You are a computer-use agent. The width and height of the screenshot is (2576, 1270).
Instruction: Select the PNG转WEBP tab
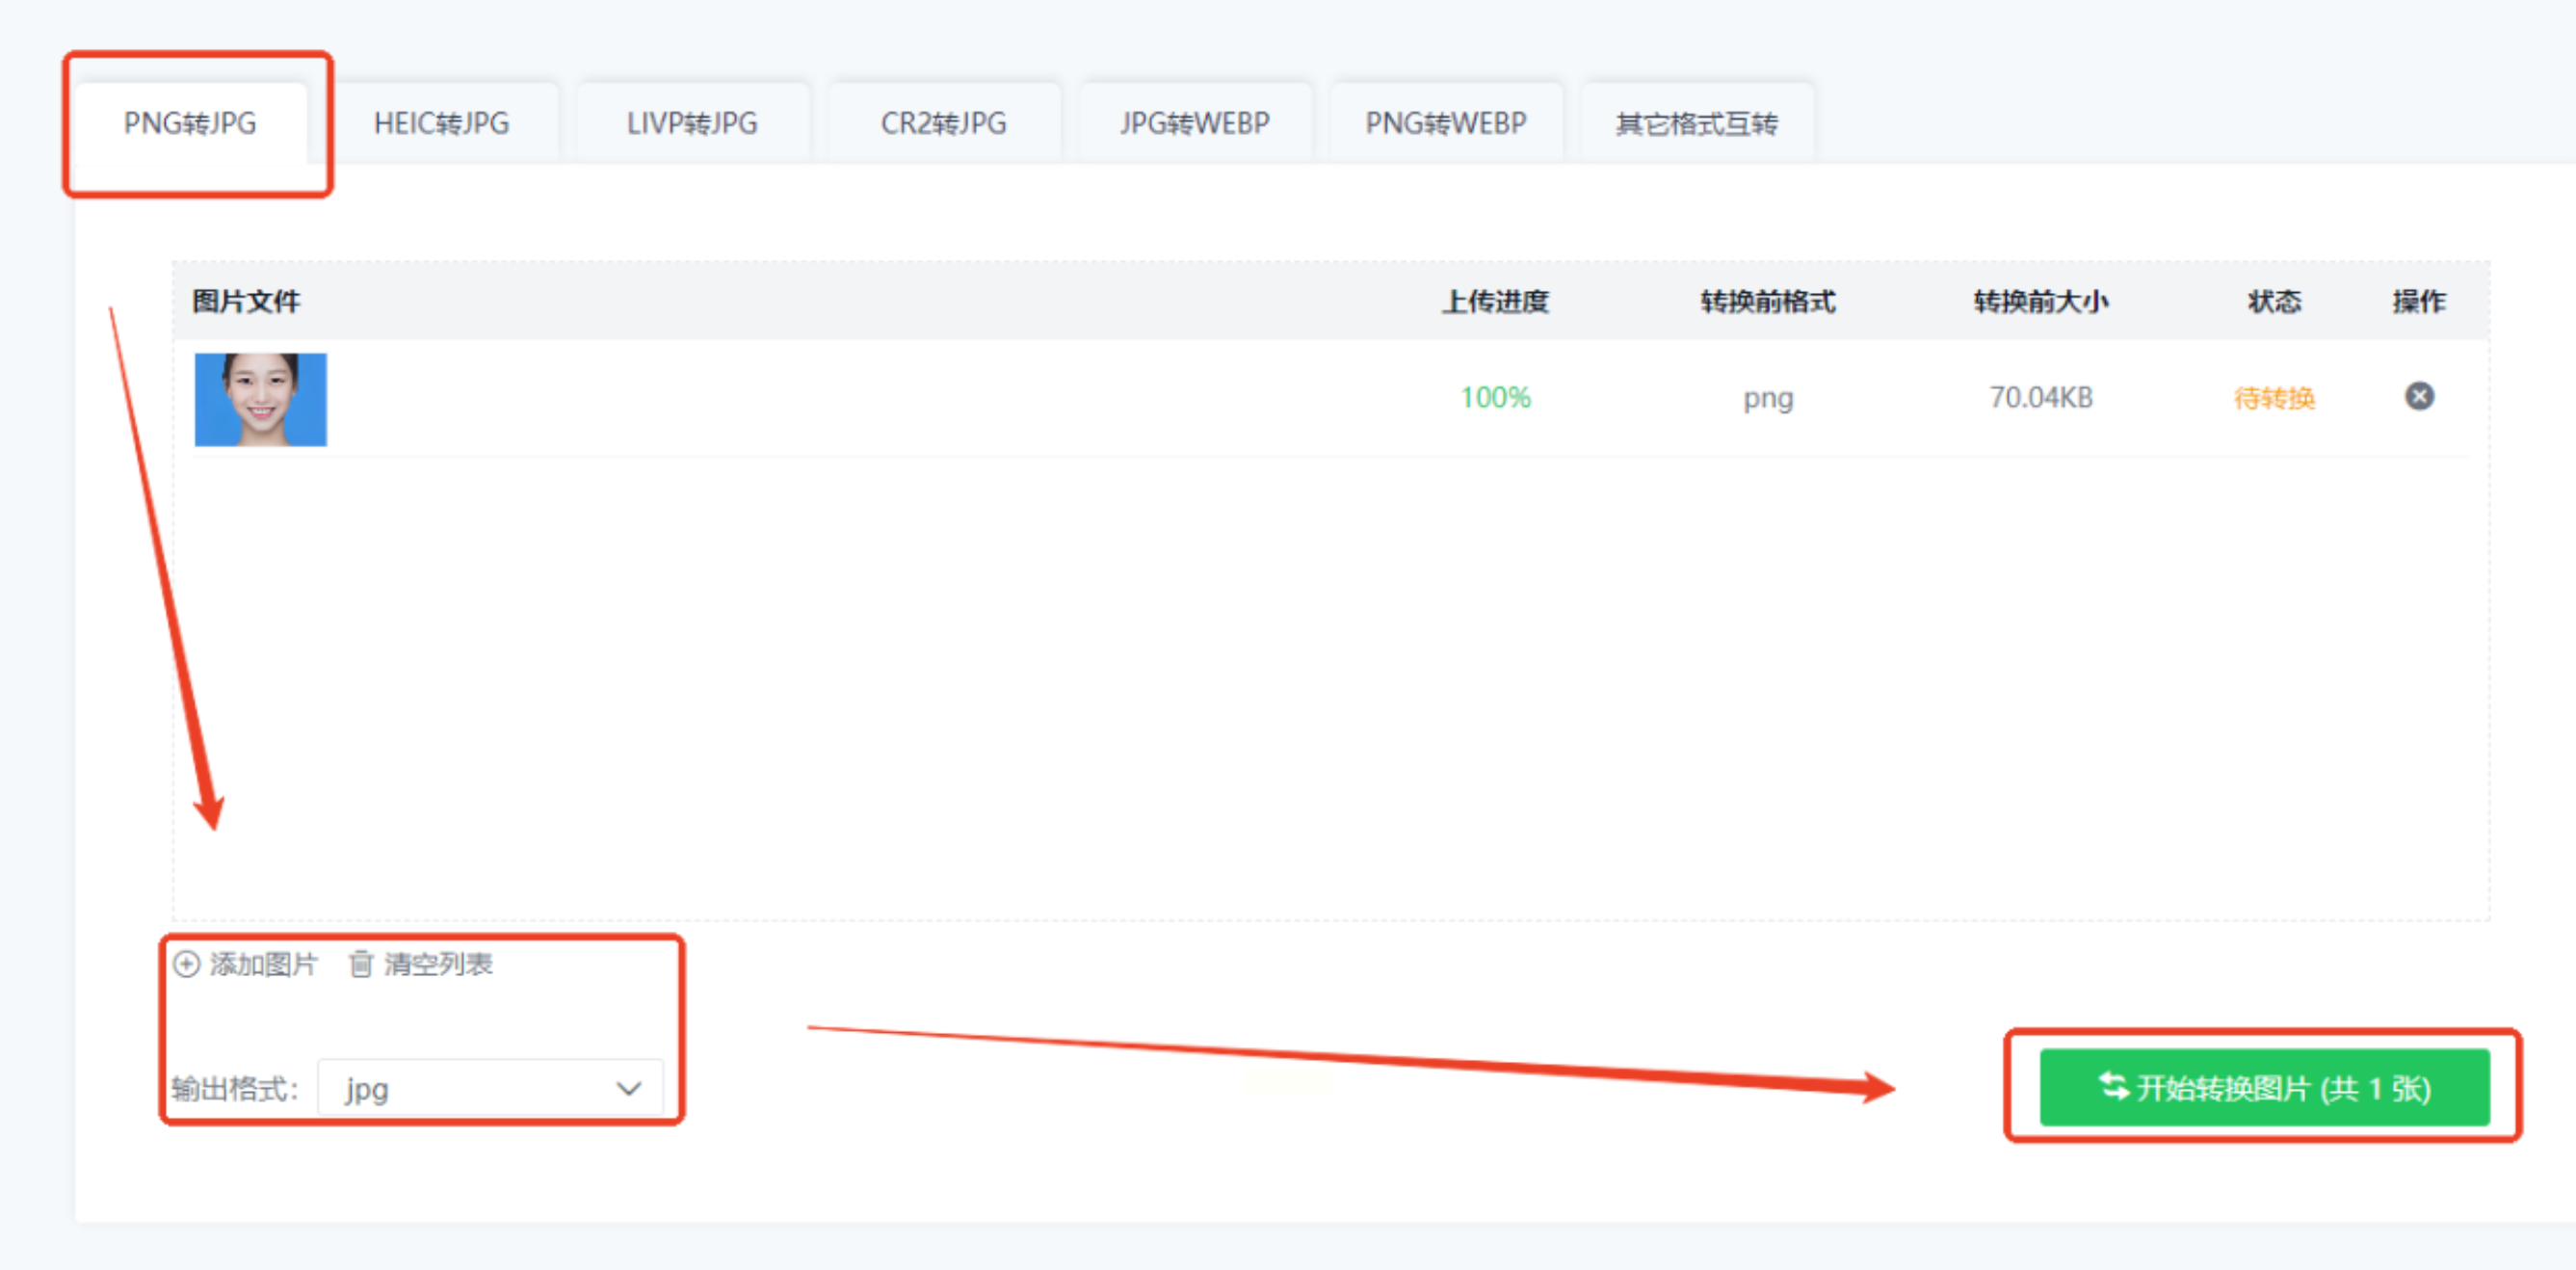tap(1445, 123)
